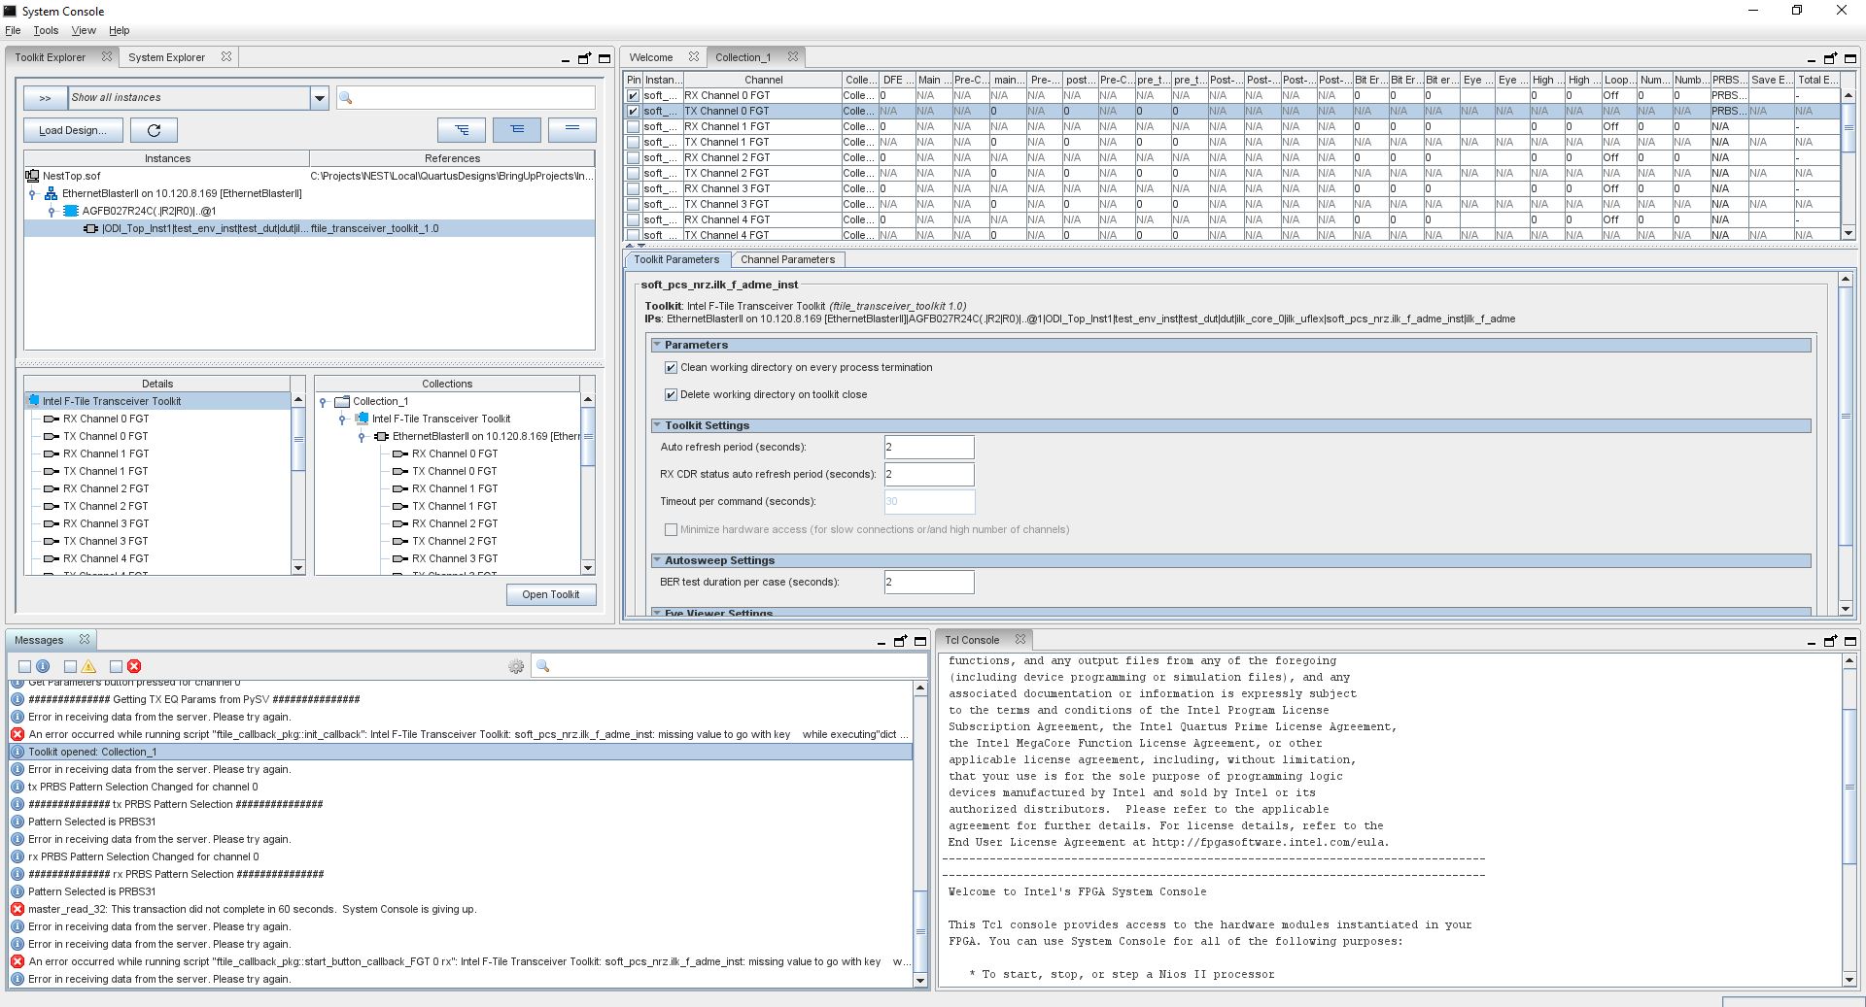Click the BER test duration per case field

tap(929, 582)
